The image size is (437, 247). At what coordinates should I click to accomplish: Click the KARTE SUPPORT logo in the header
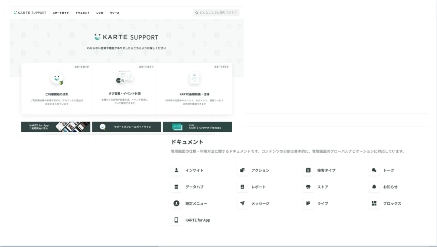pos(30,13)
